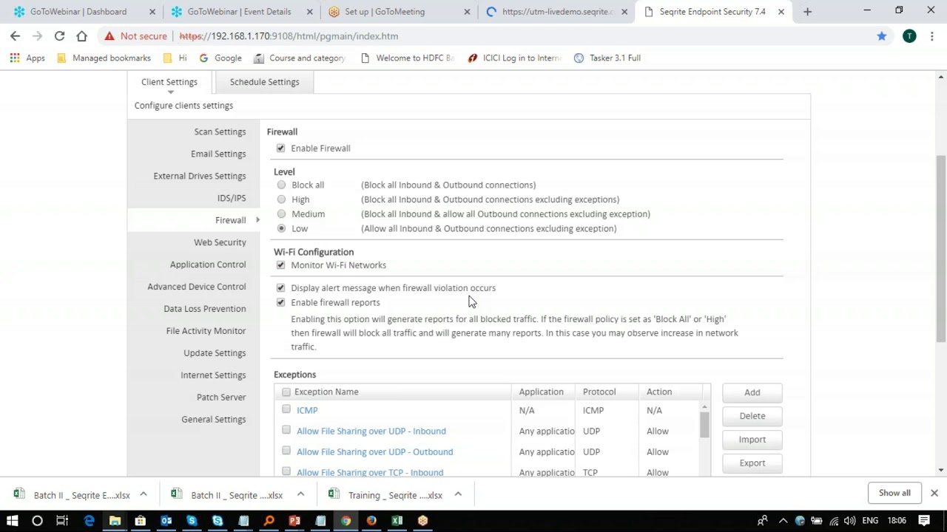Click the Not secure warning icon
Image resolution: width=947 pixels, height=532 pixels.
click(x=109, y=36)
